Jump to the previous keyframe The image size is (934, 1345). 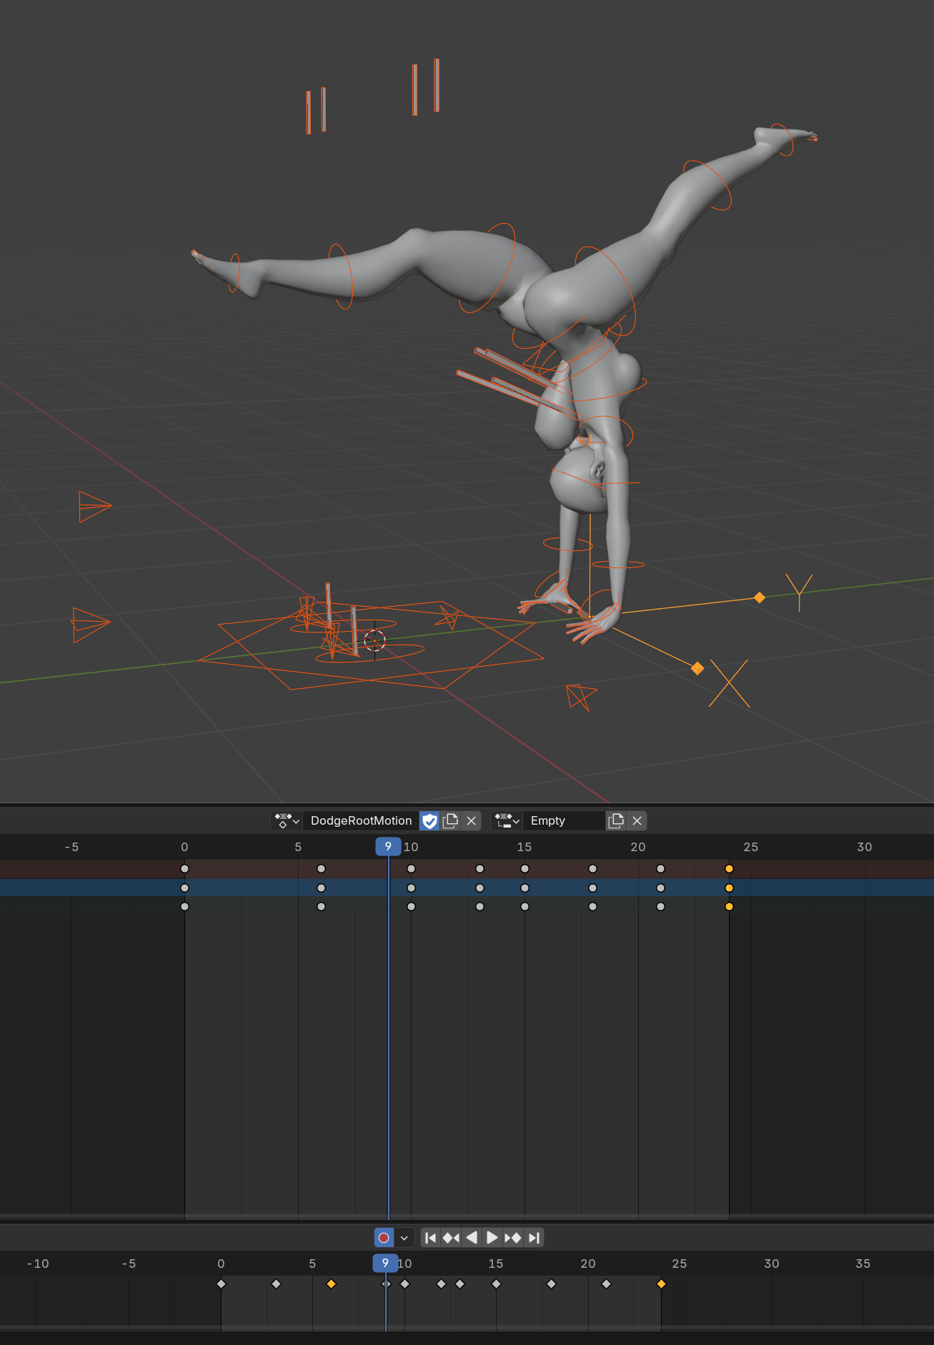[451, 1238]
